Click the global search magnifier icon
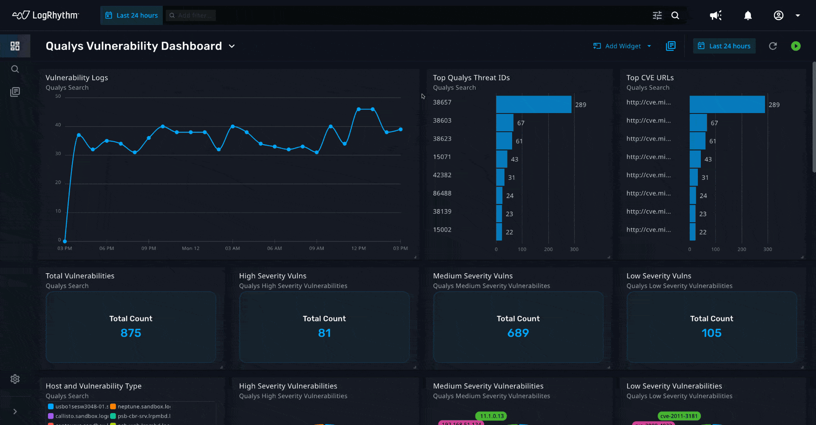 (676, 15)
